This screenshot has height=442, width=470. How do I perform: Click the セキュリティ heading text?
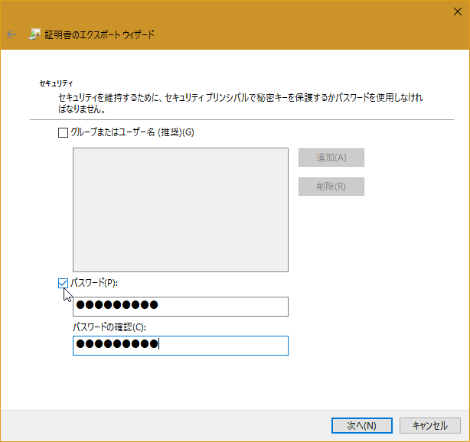56,83
